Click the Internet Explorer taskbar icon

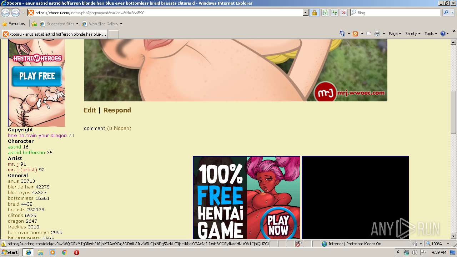point(29,252)
